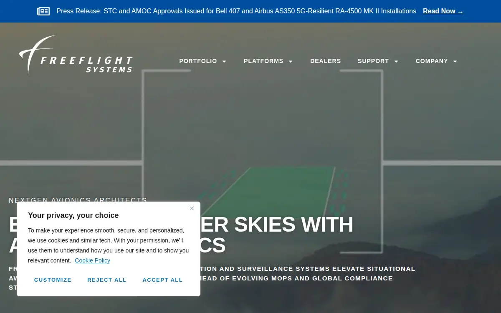Click the press release headline text

(236, 11)
